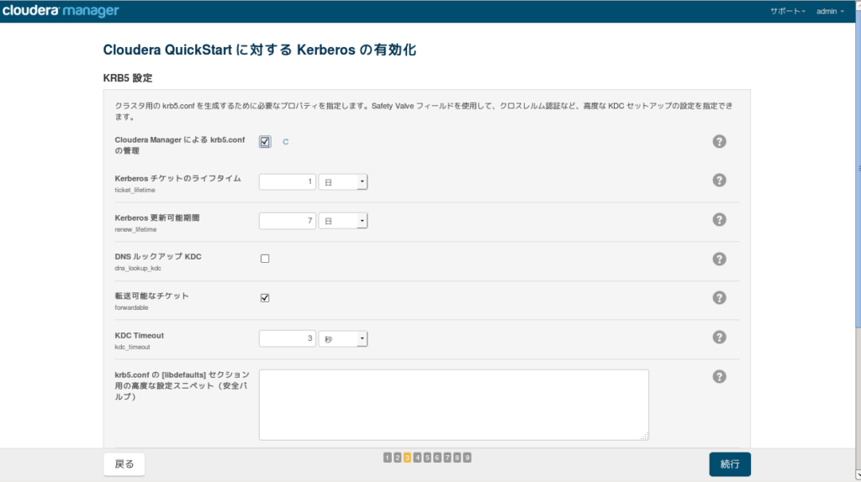Go to wizard step 2
The width and height of the screenshot is (861, 482).
[x=397, y=458]
